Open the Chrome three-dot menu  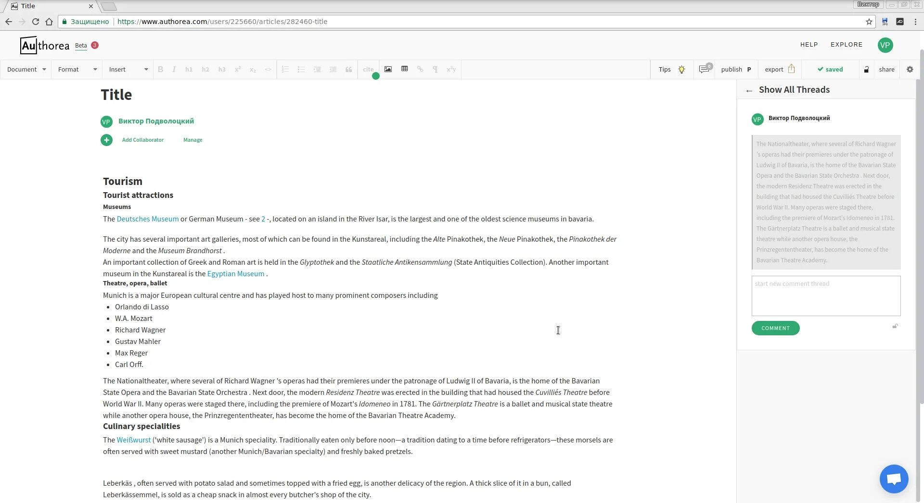[915, 21]
